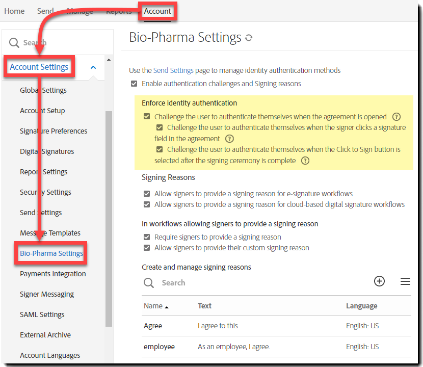Toggle 'Allow signers to provide their custom signing reason'
This screenshot has width=423, height=367.
[147, 248]
